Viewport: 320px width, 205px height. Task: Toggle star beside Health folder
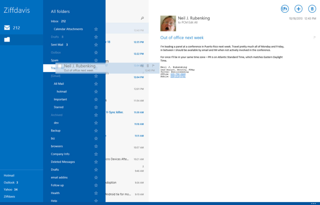tap(96, 193)
